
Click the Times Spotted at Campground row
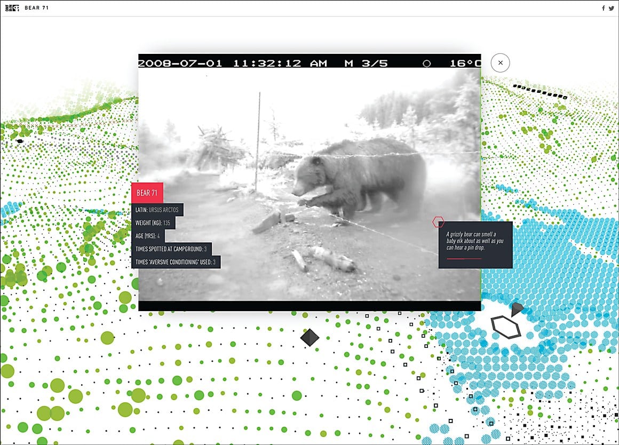click(171, 249)
